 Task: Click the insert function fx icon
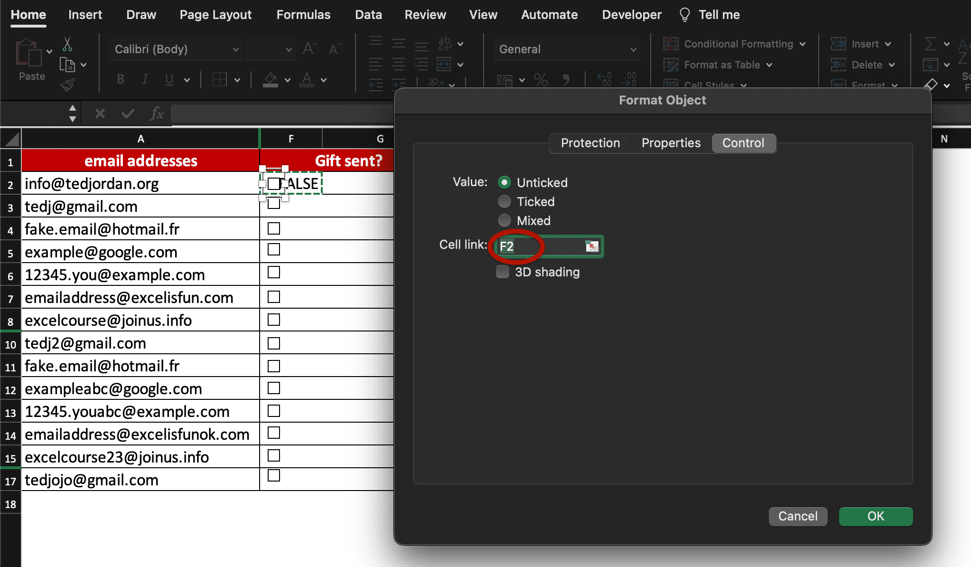[x=156, y=113]
